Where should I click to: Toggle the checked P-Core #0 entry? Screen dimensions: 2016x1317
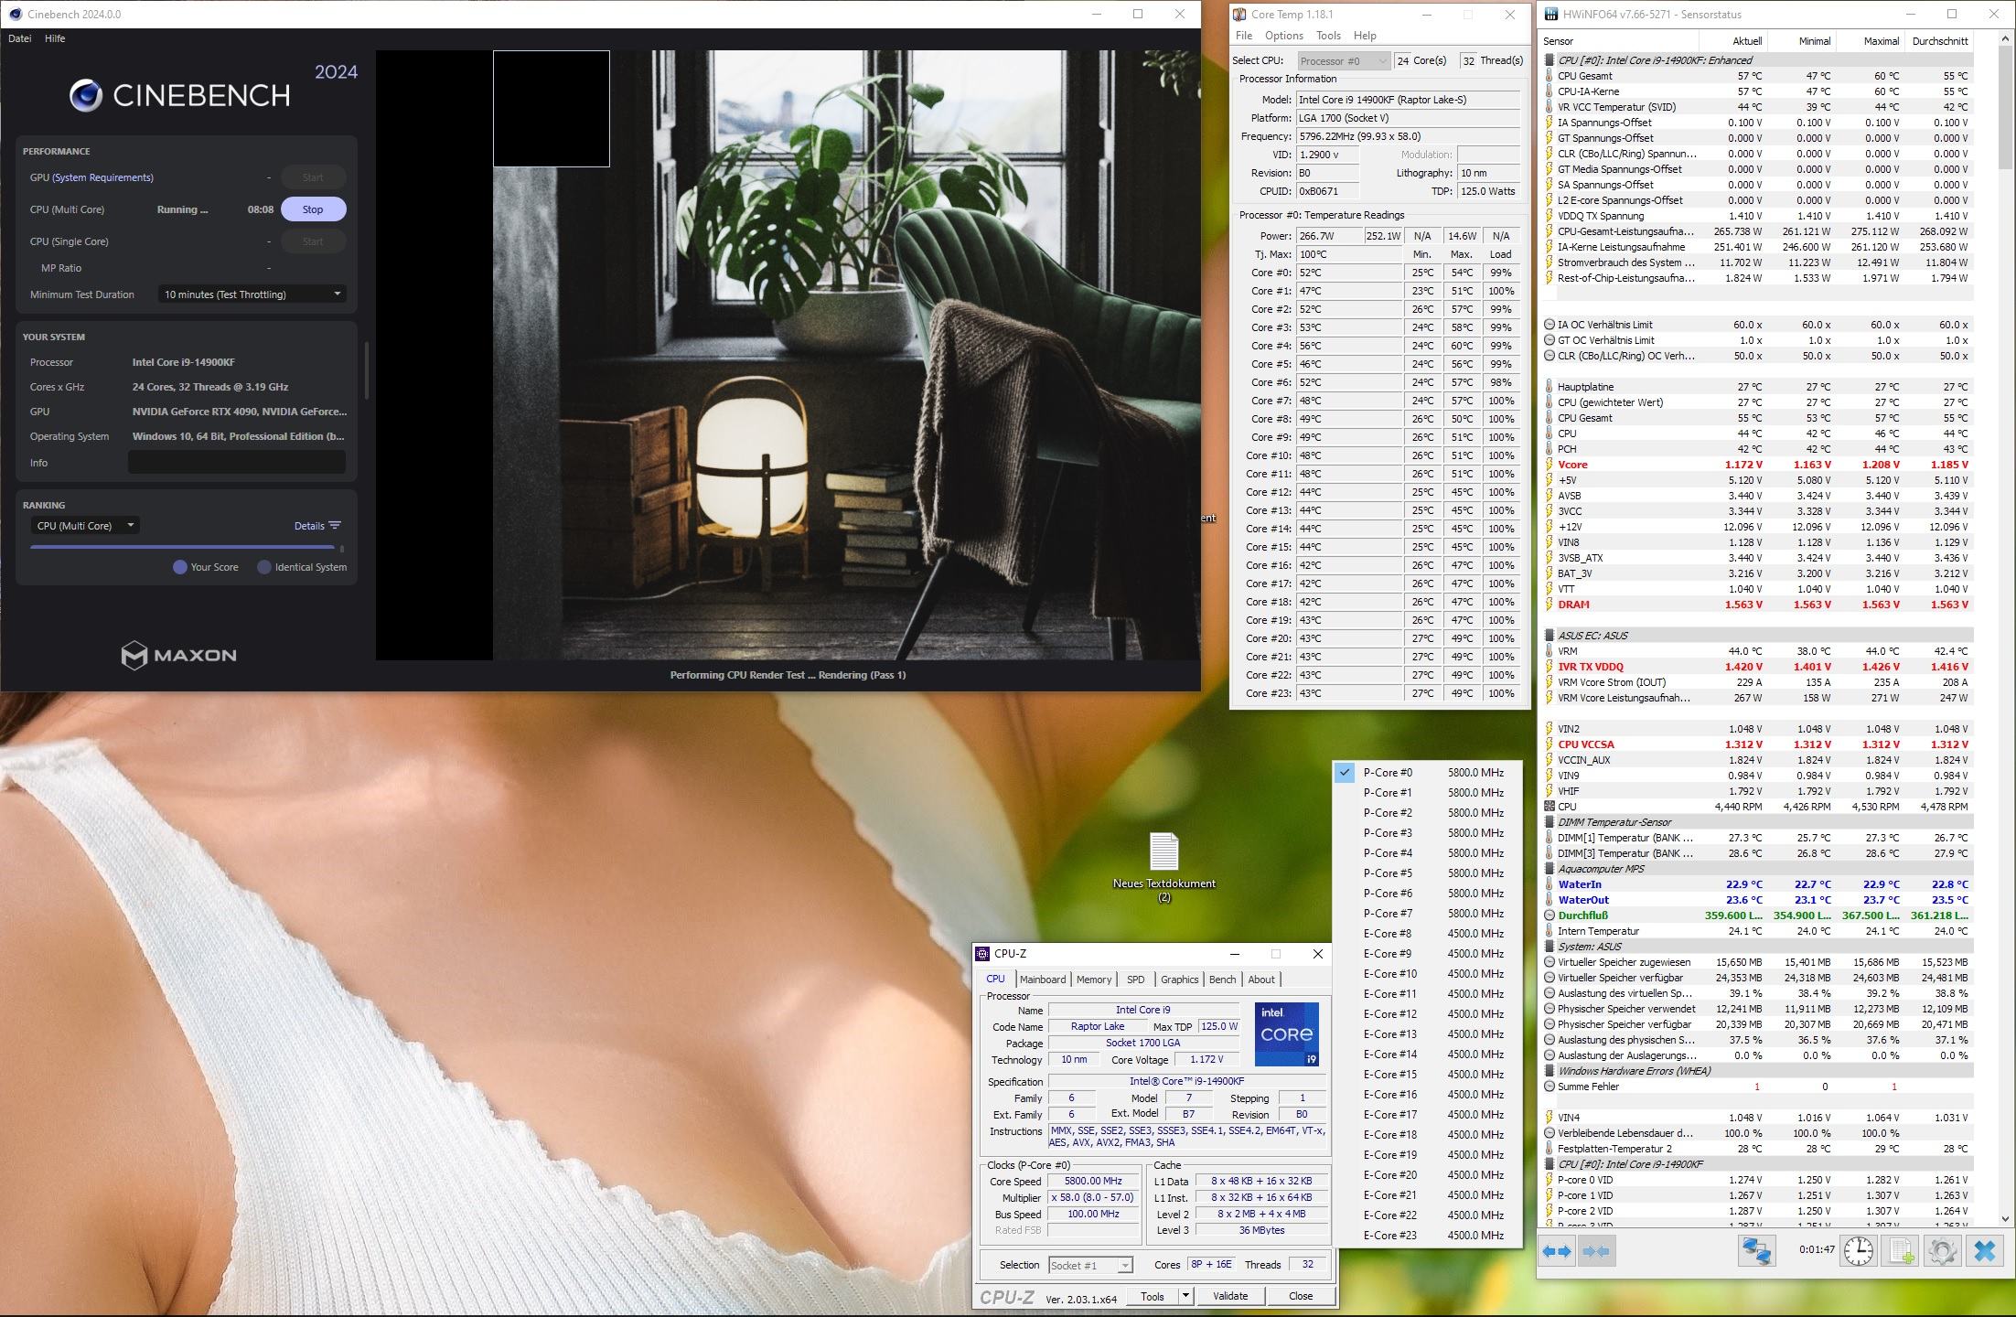tap(1426, 773)
